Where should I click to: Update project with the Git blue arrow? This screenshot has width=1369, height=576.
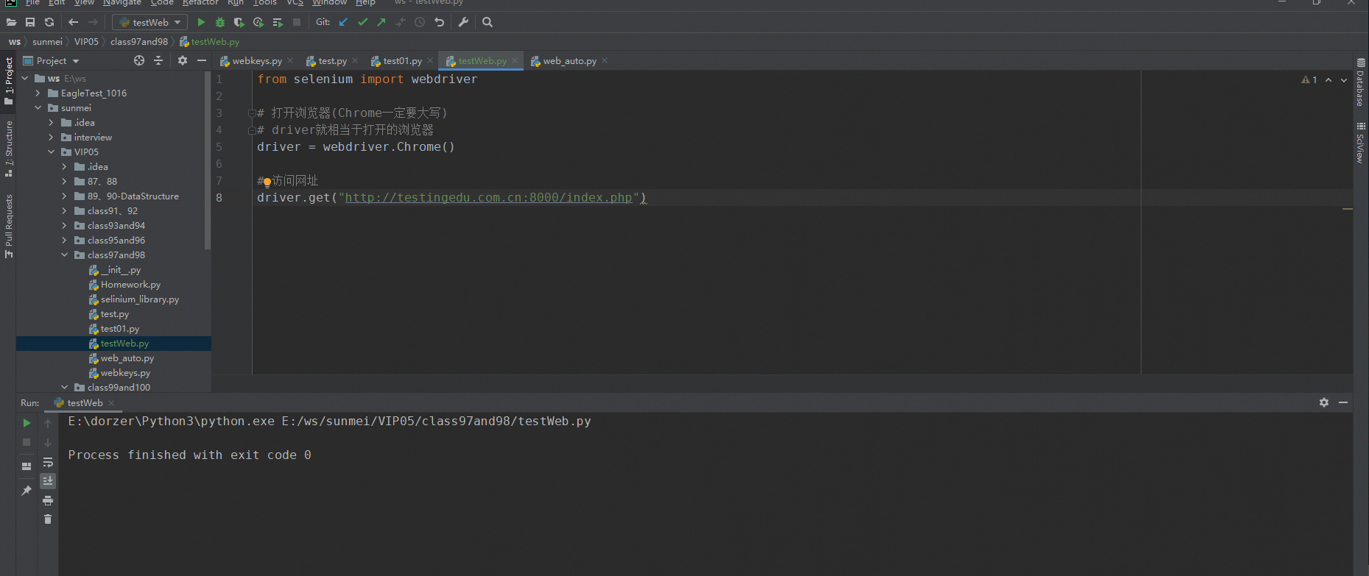[343, 22]
